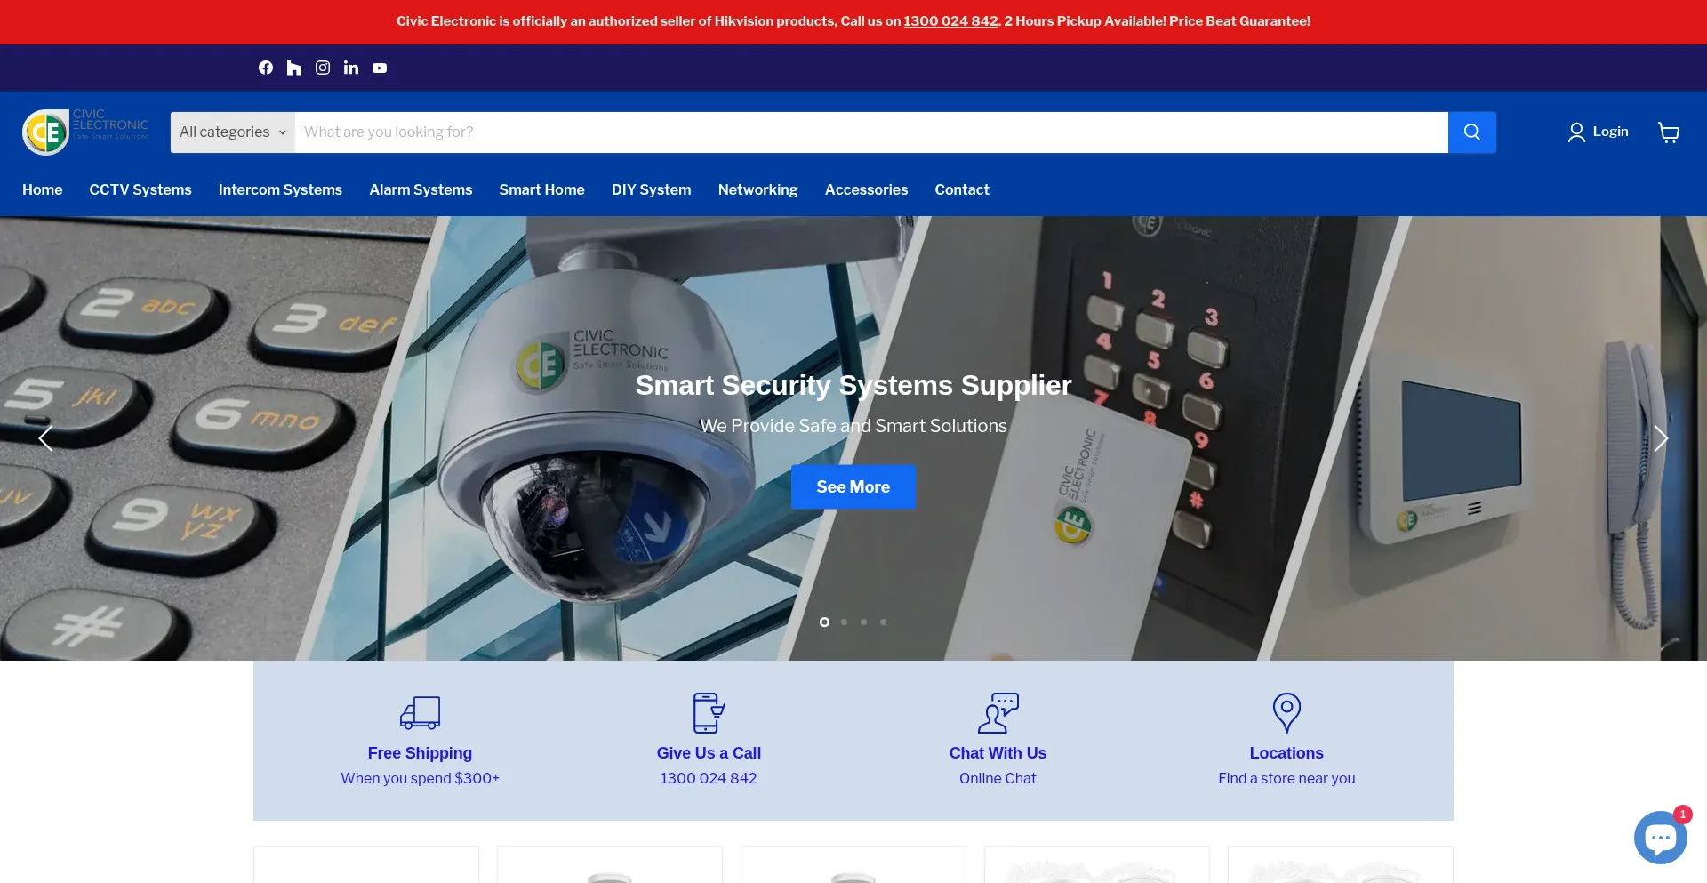Click the Free Shipping truck icon
The image size is (1707, 883).
click(x=420, y=712)
